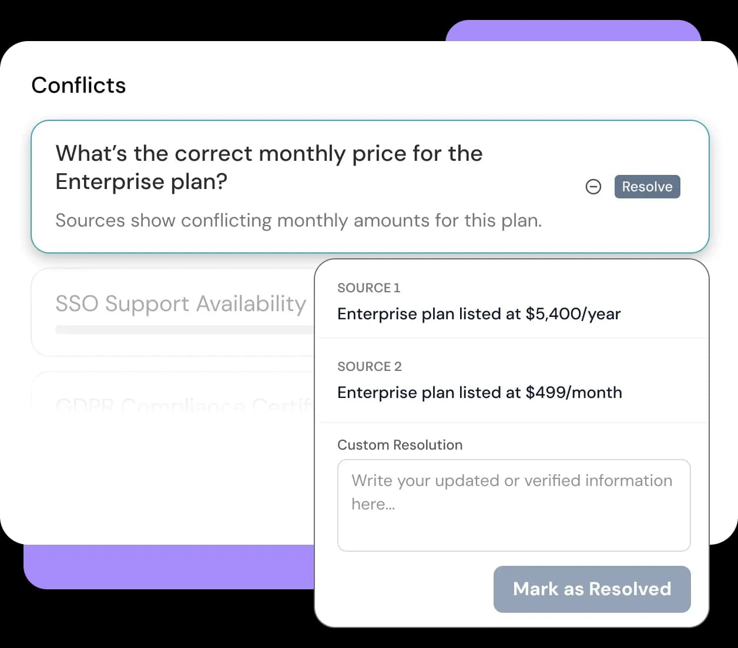Viewport: 738px width, 648px height.
Task: Click the purple shape above the Conflicts panel
Action: coord(572,31)
